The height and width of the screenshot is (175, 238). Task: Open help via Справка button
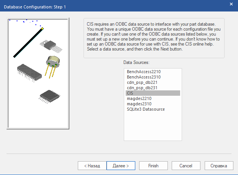pyautogui.click(x=219, y=166)
